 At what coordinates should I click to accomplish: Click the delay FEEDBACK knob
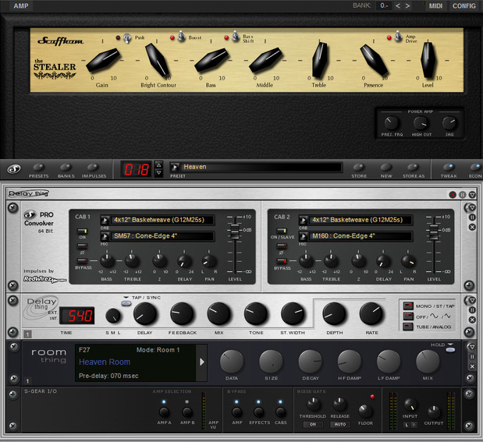pos(182,313)
